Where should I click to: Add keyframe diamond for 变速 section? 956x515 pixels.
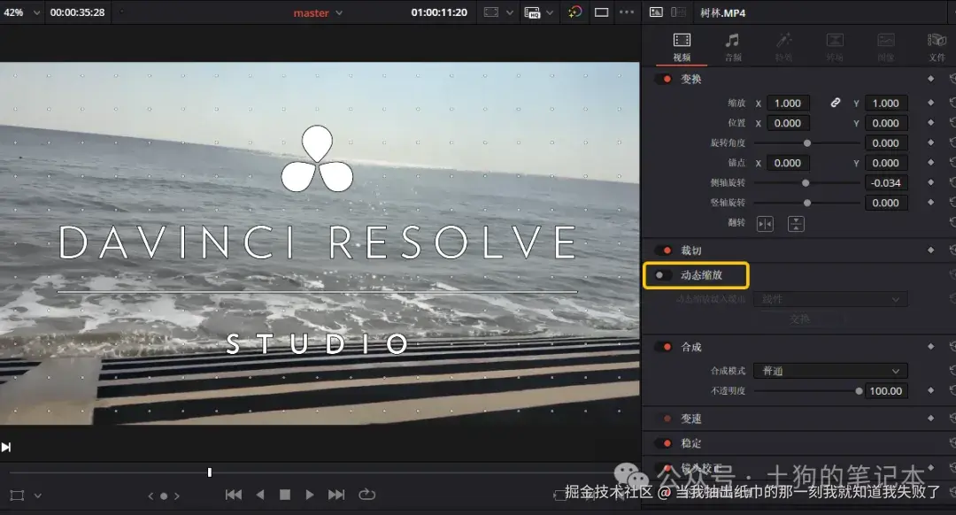tap(930, 418)
